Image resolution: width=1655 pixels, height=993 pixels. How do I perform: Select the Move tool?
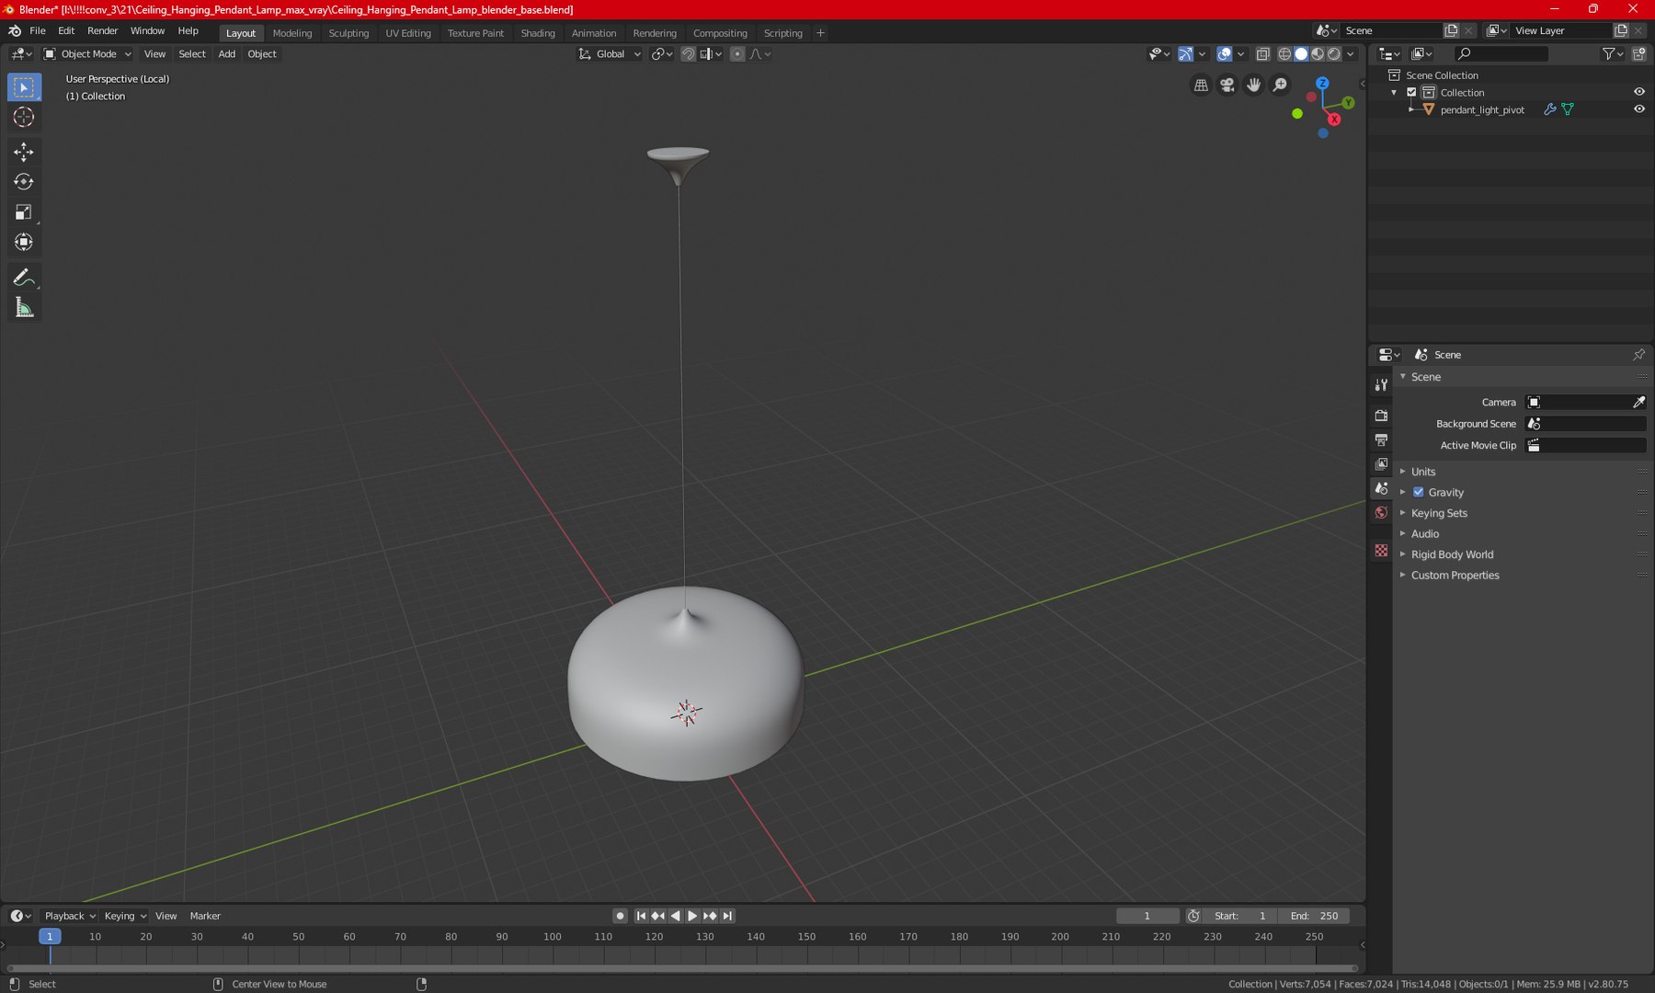click(x=24, y=152)
